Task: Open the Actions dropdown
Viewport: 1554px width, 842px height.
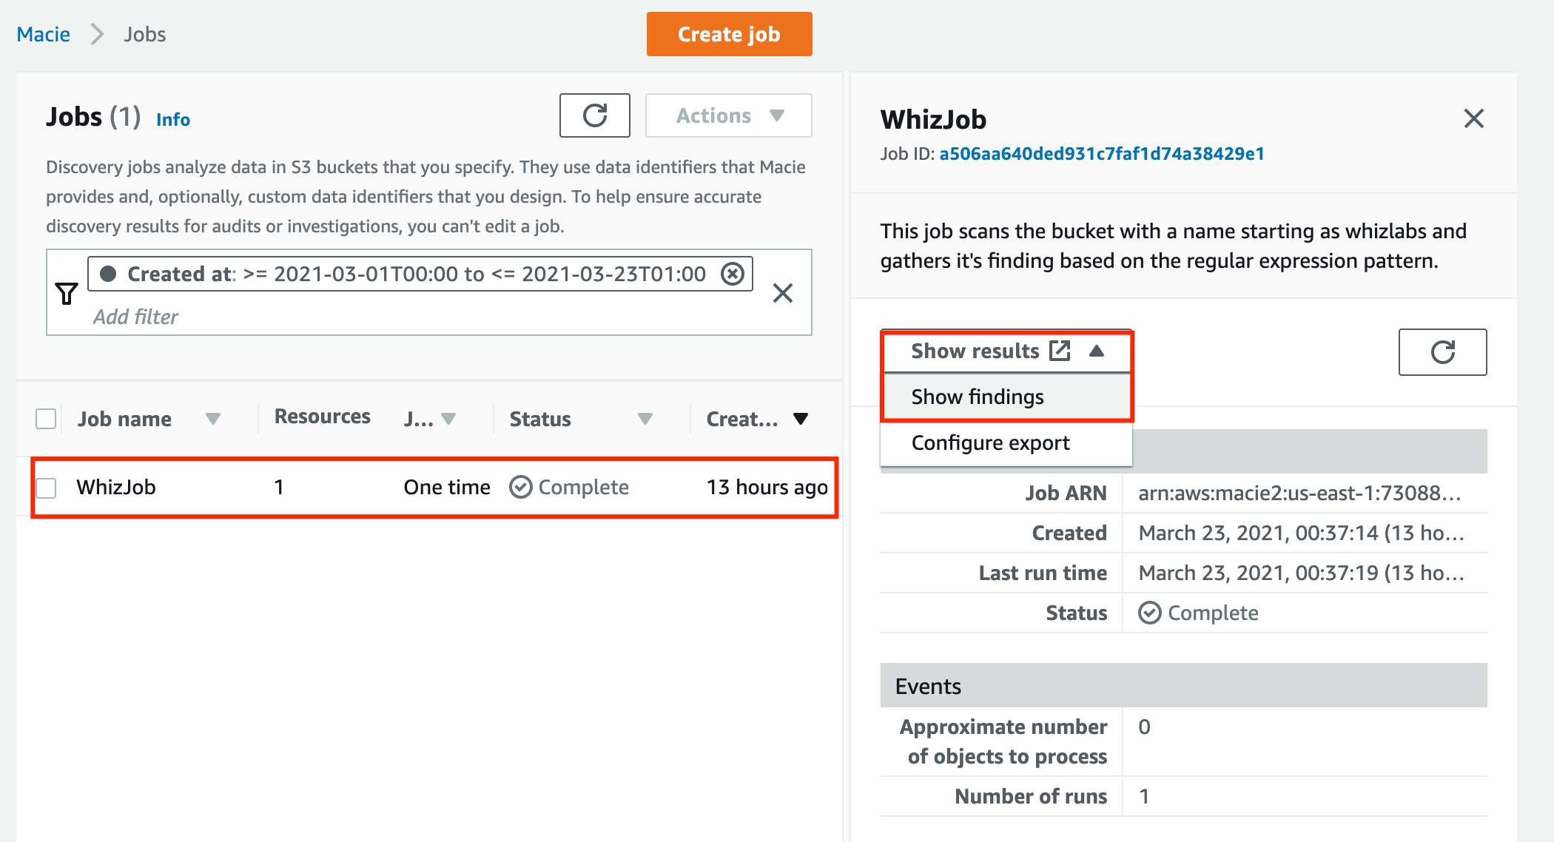Action: [728, 115]
